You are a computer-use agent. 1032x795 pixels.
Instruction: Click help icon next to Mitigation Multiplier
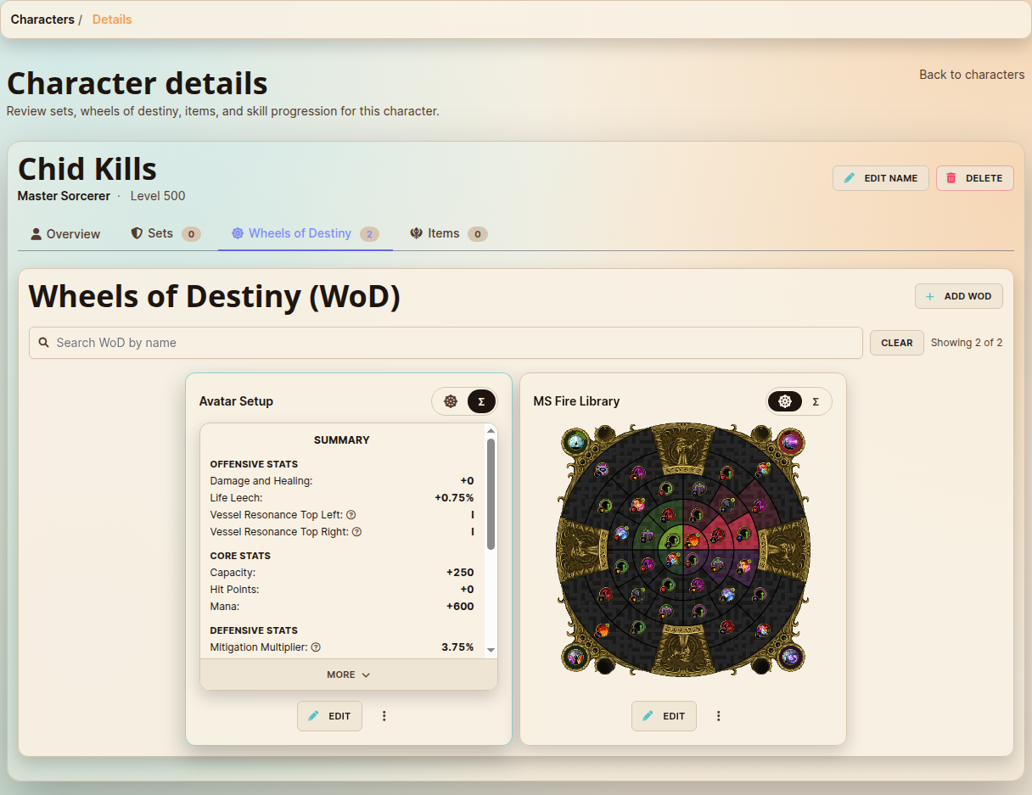click(x=316, y=647)
